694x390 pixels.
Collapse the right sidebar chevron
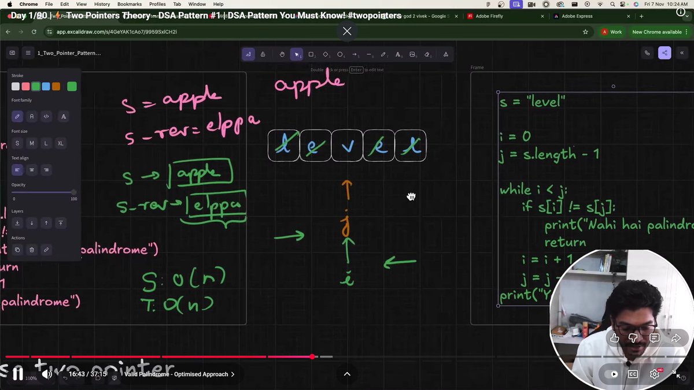point(682,53)
